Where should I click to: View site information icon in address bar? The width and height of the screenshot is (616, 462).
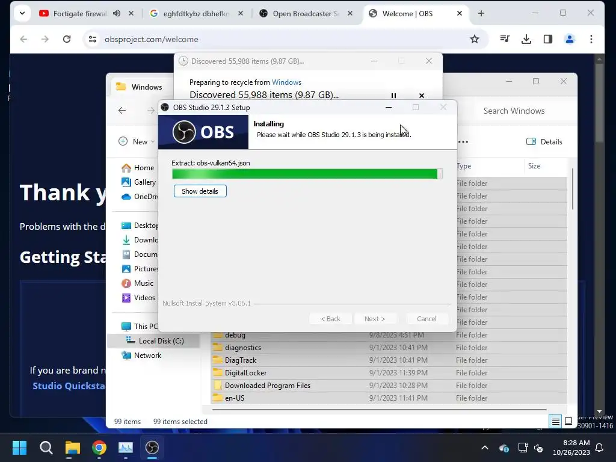point(93,39)
